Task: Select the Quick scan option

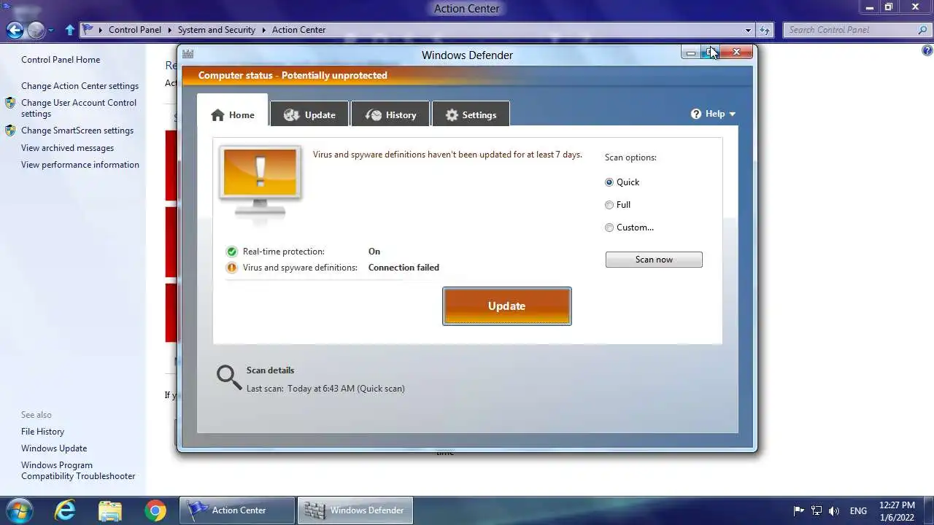Action: click(x=609, y=182)
